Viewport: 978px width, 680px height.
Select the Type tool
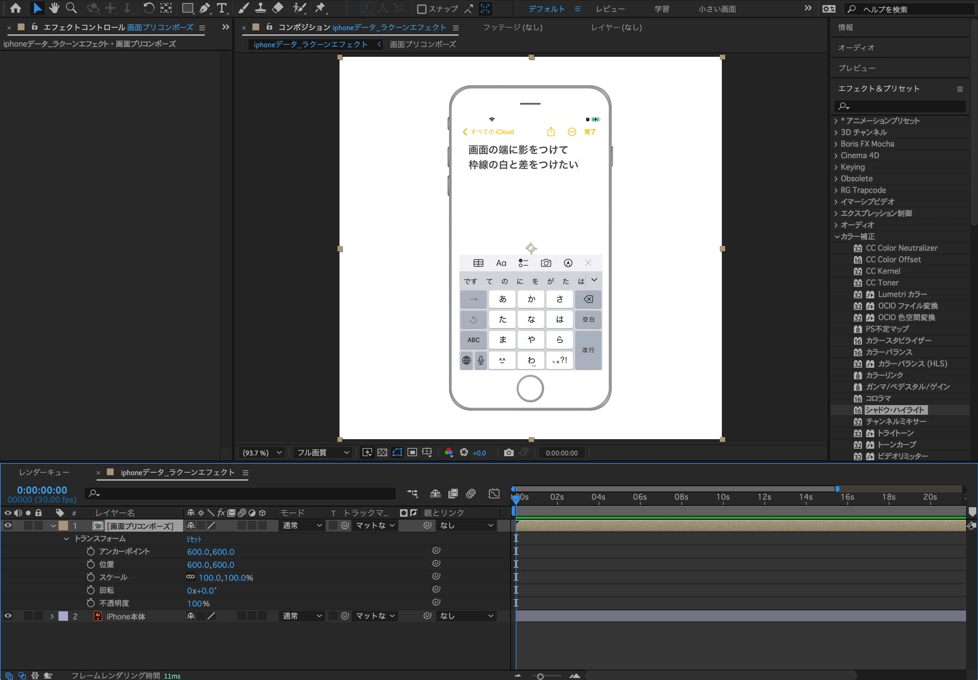[x=221, y=8]
